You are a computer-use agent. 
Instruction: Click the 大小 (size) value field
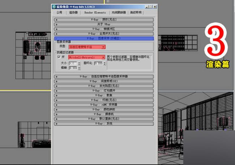(73, 63)
